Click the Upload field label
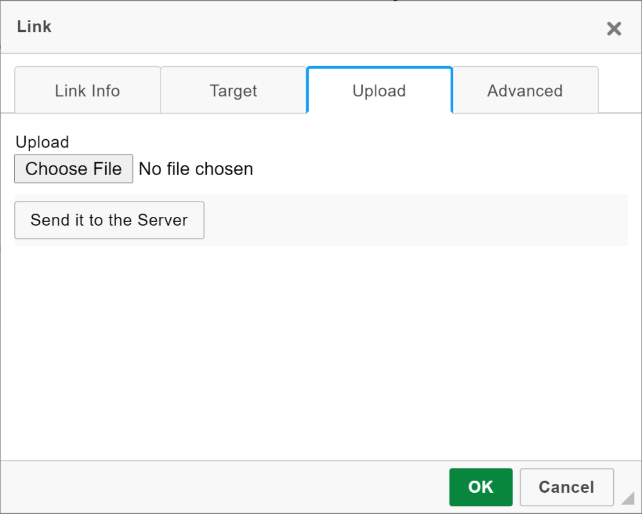 pyautogui.click(x=42, y=142)
